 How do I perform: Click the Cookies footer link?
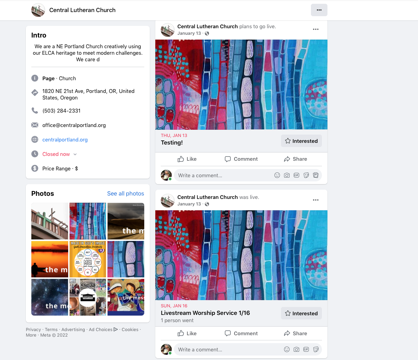(x=130, y=329)
